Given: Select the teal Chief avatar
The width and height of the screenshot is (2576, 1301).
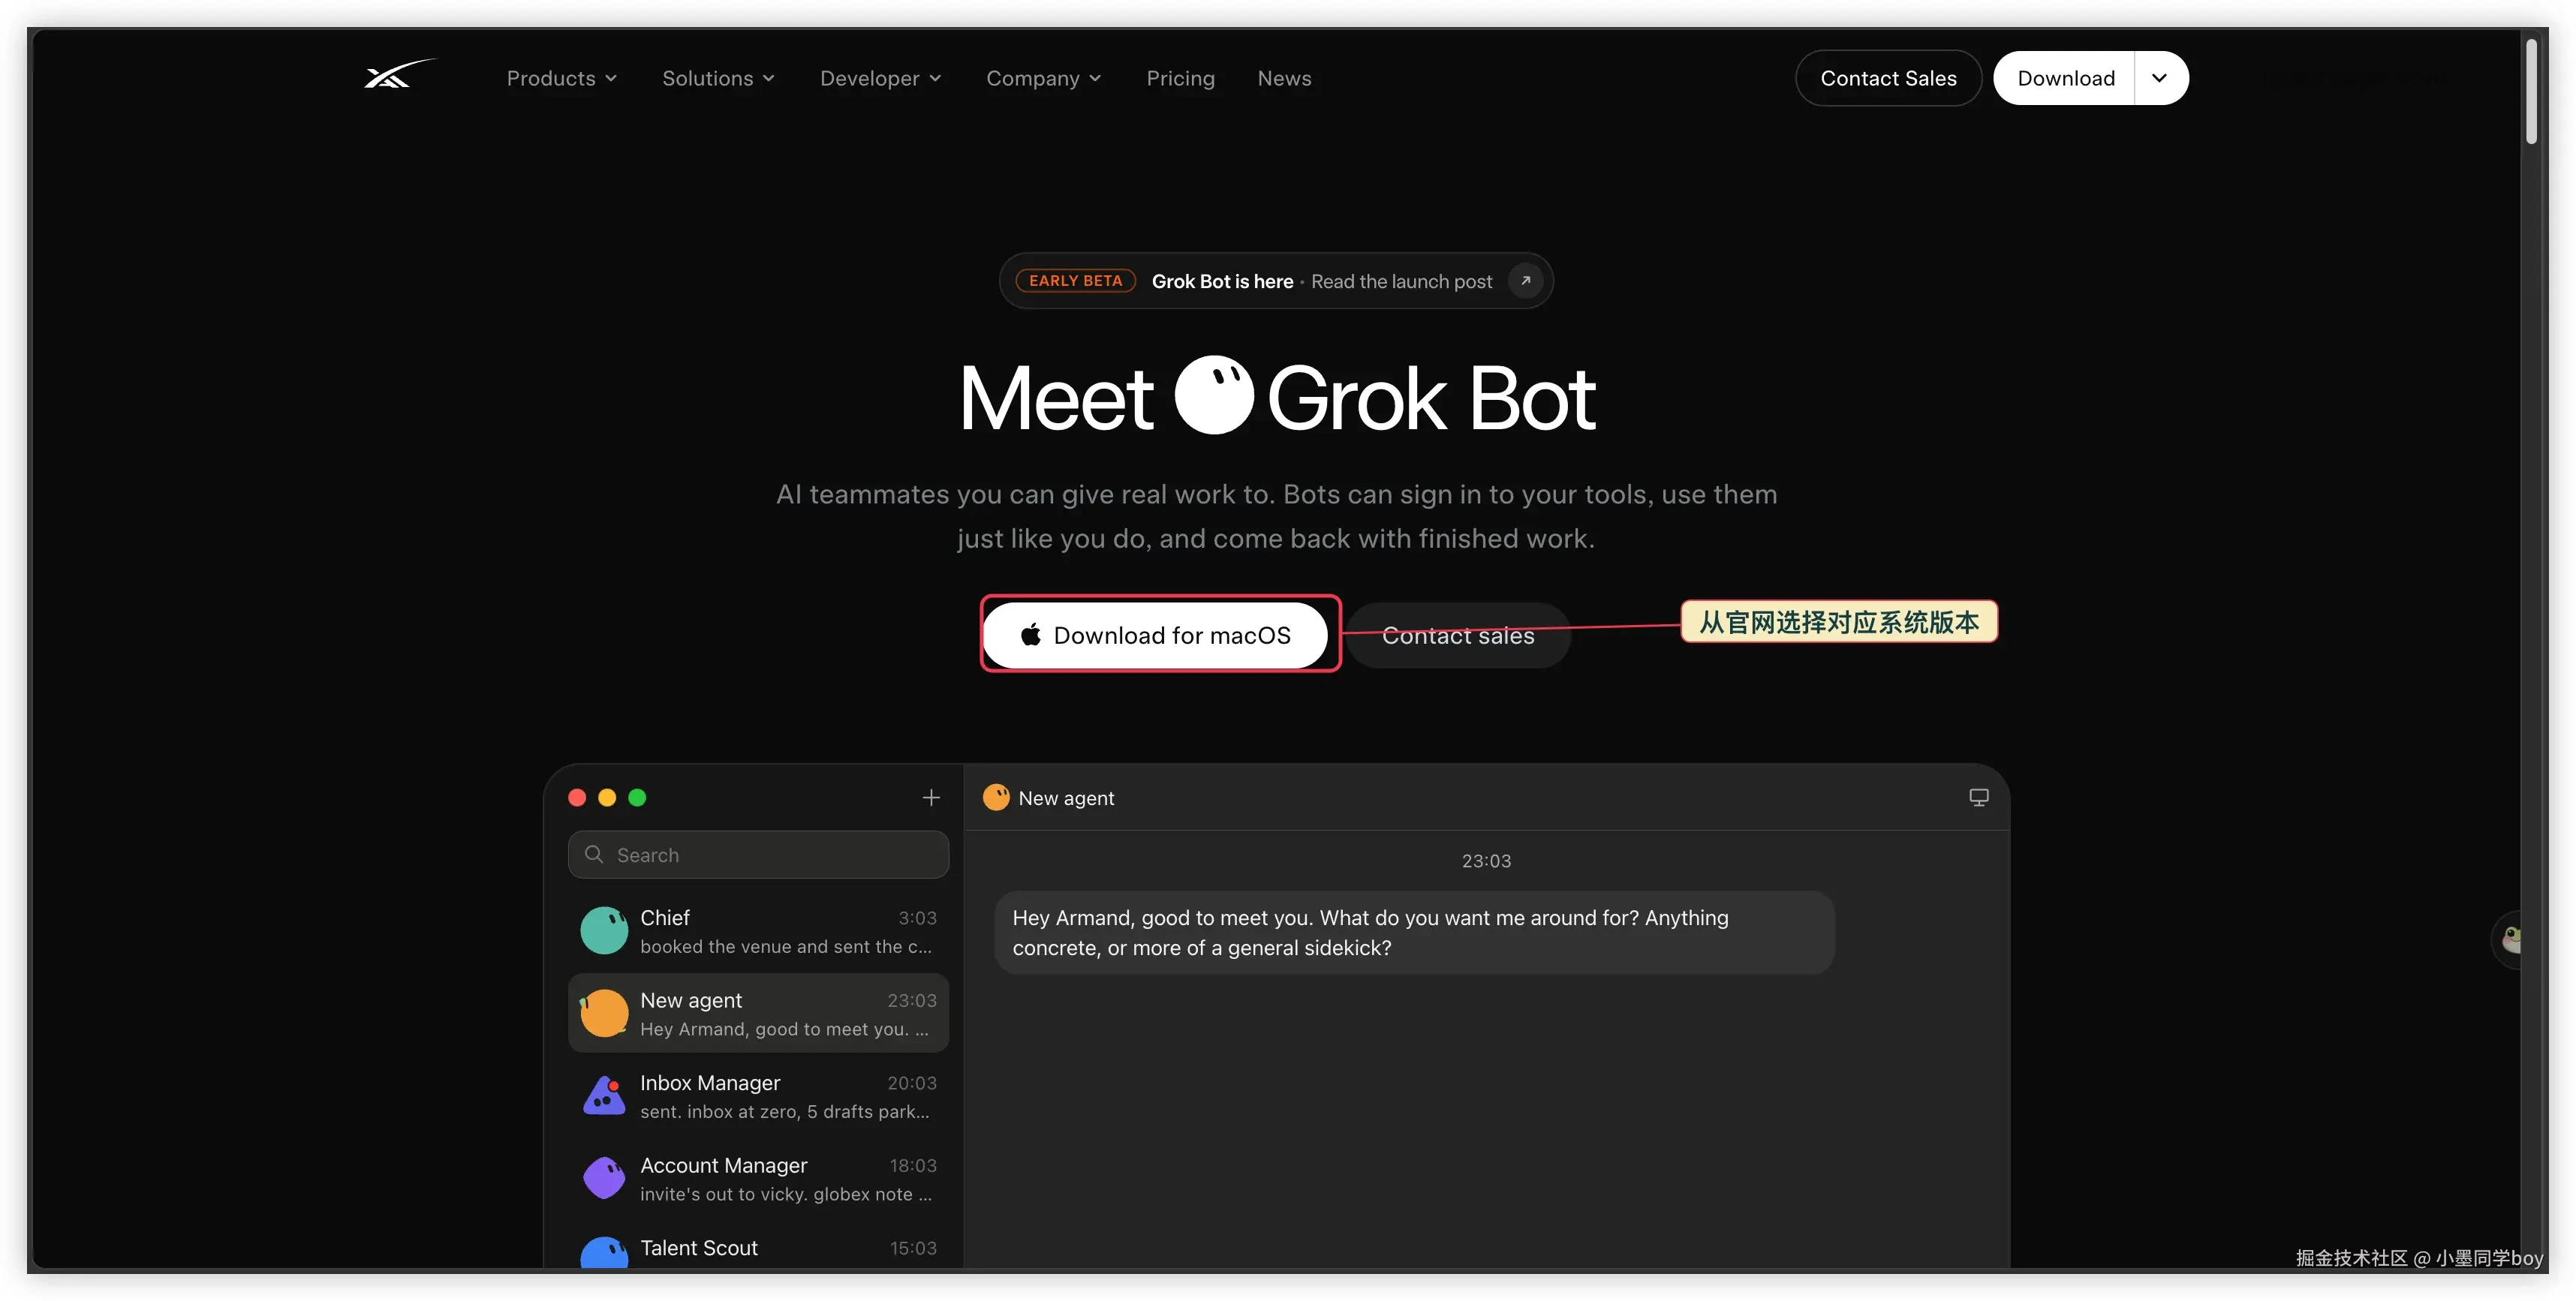Looking at the screenshot, I should [x=604, y=930].
